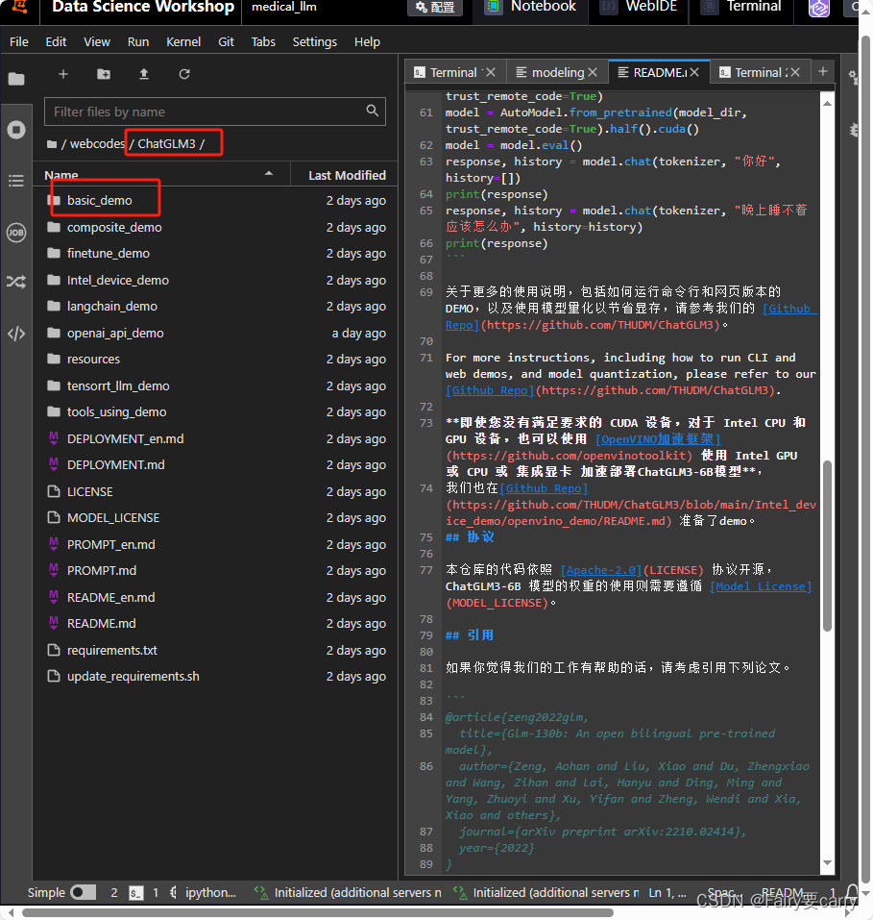Open the JOB sidebar panel icon
The height and width of the screenshot is (920, 873).
click(x=16, y=233)
